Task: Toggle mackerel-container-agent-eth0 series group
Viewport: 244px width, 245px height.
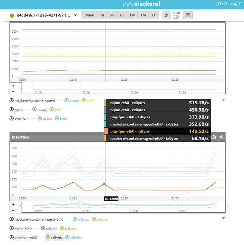Action: pos(36,219)
